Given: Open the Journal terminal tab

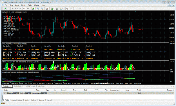Looking at the screenshot, I should (49, 100).
